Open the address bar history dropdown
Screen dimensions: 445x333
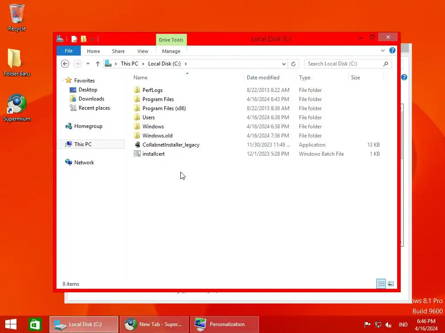click(x=284, y=64)
